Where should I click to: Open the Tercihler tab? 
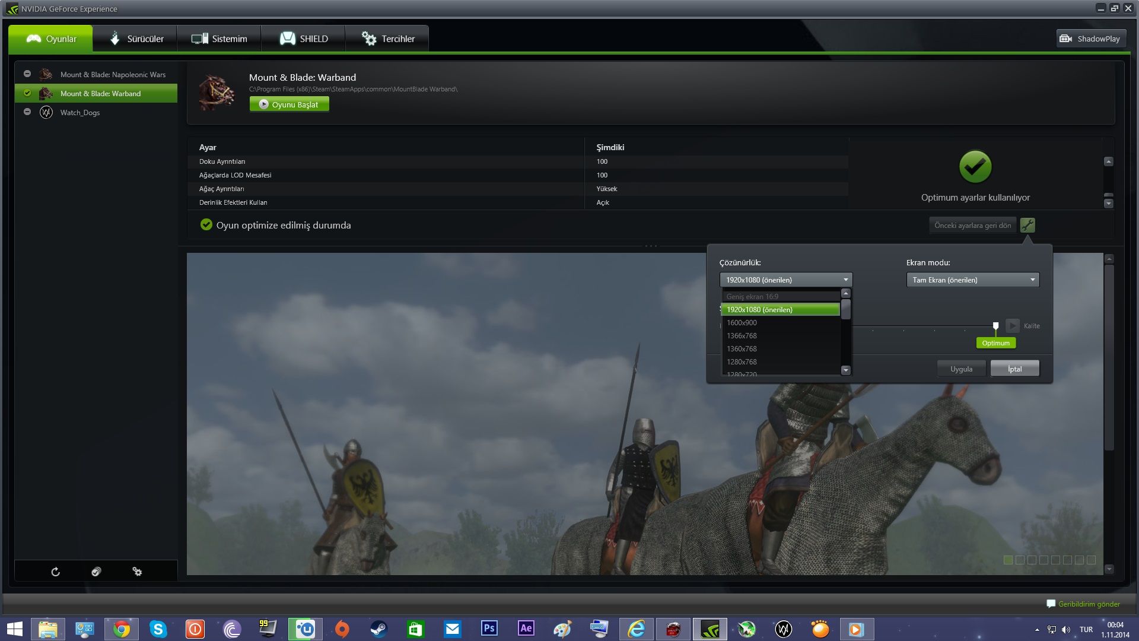[387, 39]
